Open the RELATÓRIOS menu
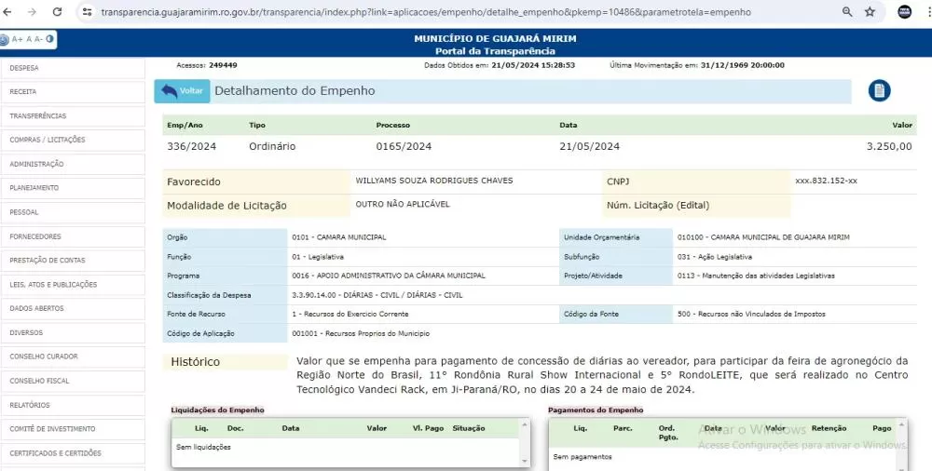932x471 pixels. 73,405
